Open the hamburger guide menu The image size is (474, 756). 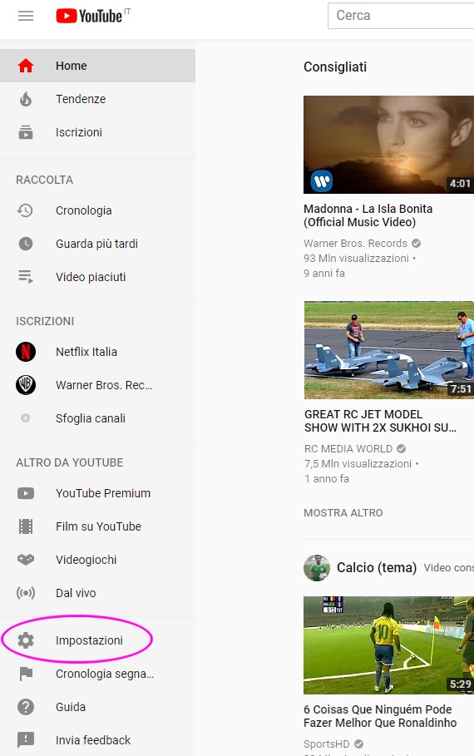pos(26,16)
